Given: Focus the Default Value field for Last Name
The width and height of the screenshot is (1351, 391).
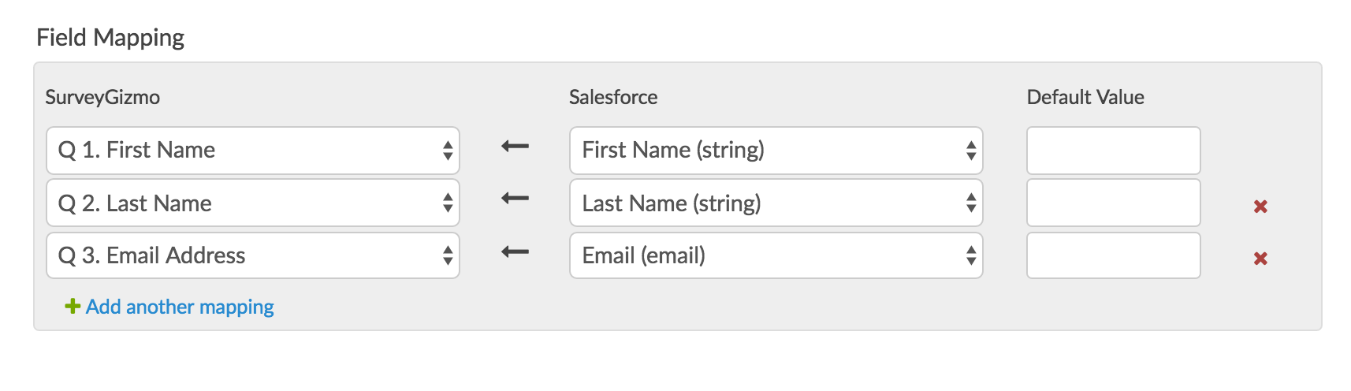Looking at the screenshot, I should [x=1113, y=203].
